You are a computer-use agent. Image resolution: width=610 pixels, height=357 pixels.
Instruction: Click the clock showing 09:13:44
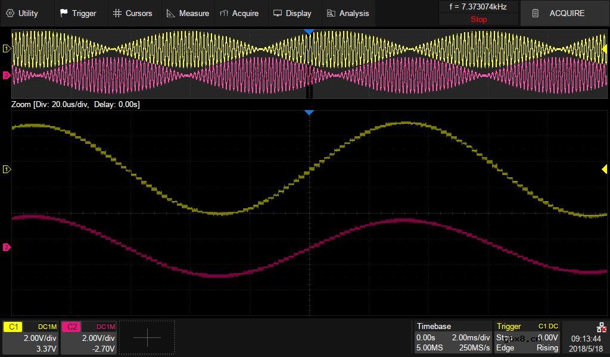585,338
